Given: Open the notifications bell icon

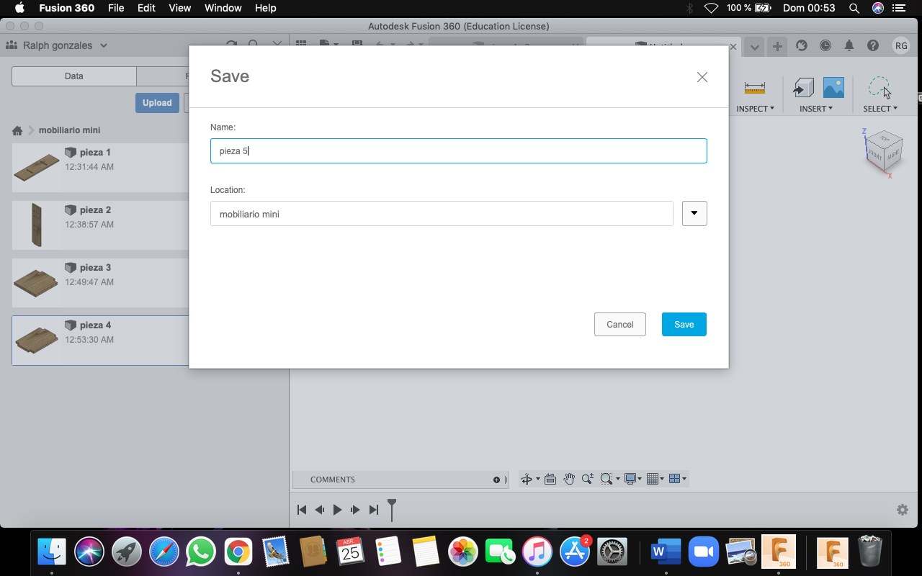Looking at the screenshot, I should coord(849,45).
